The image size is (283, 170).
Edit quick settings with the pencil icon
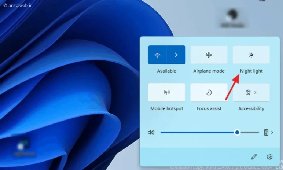254,157
